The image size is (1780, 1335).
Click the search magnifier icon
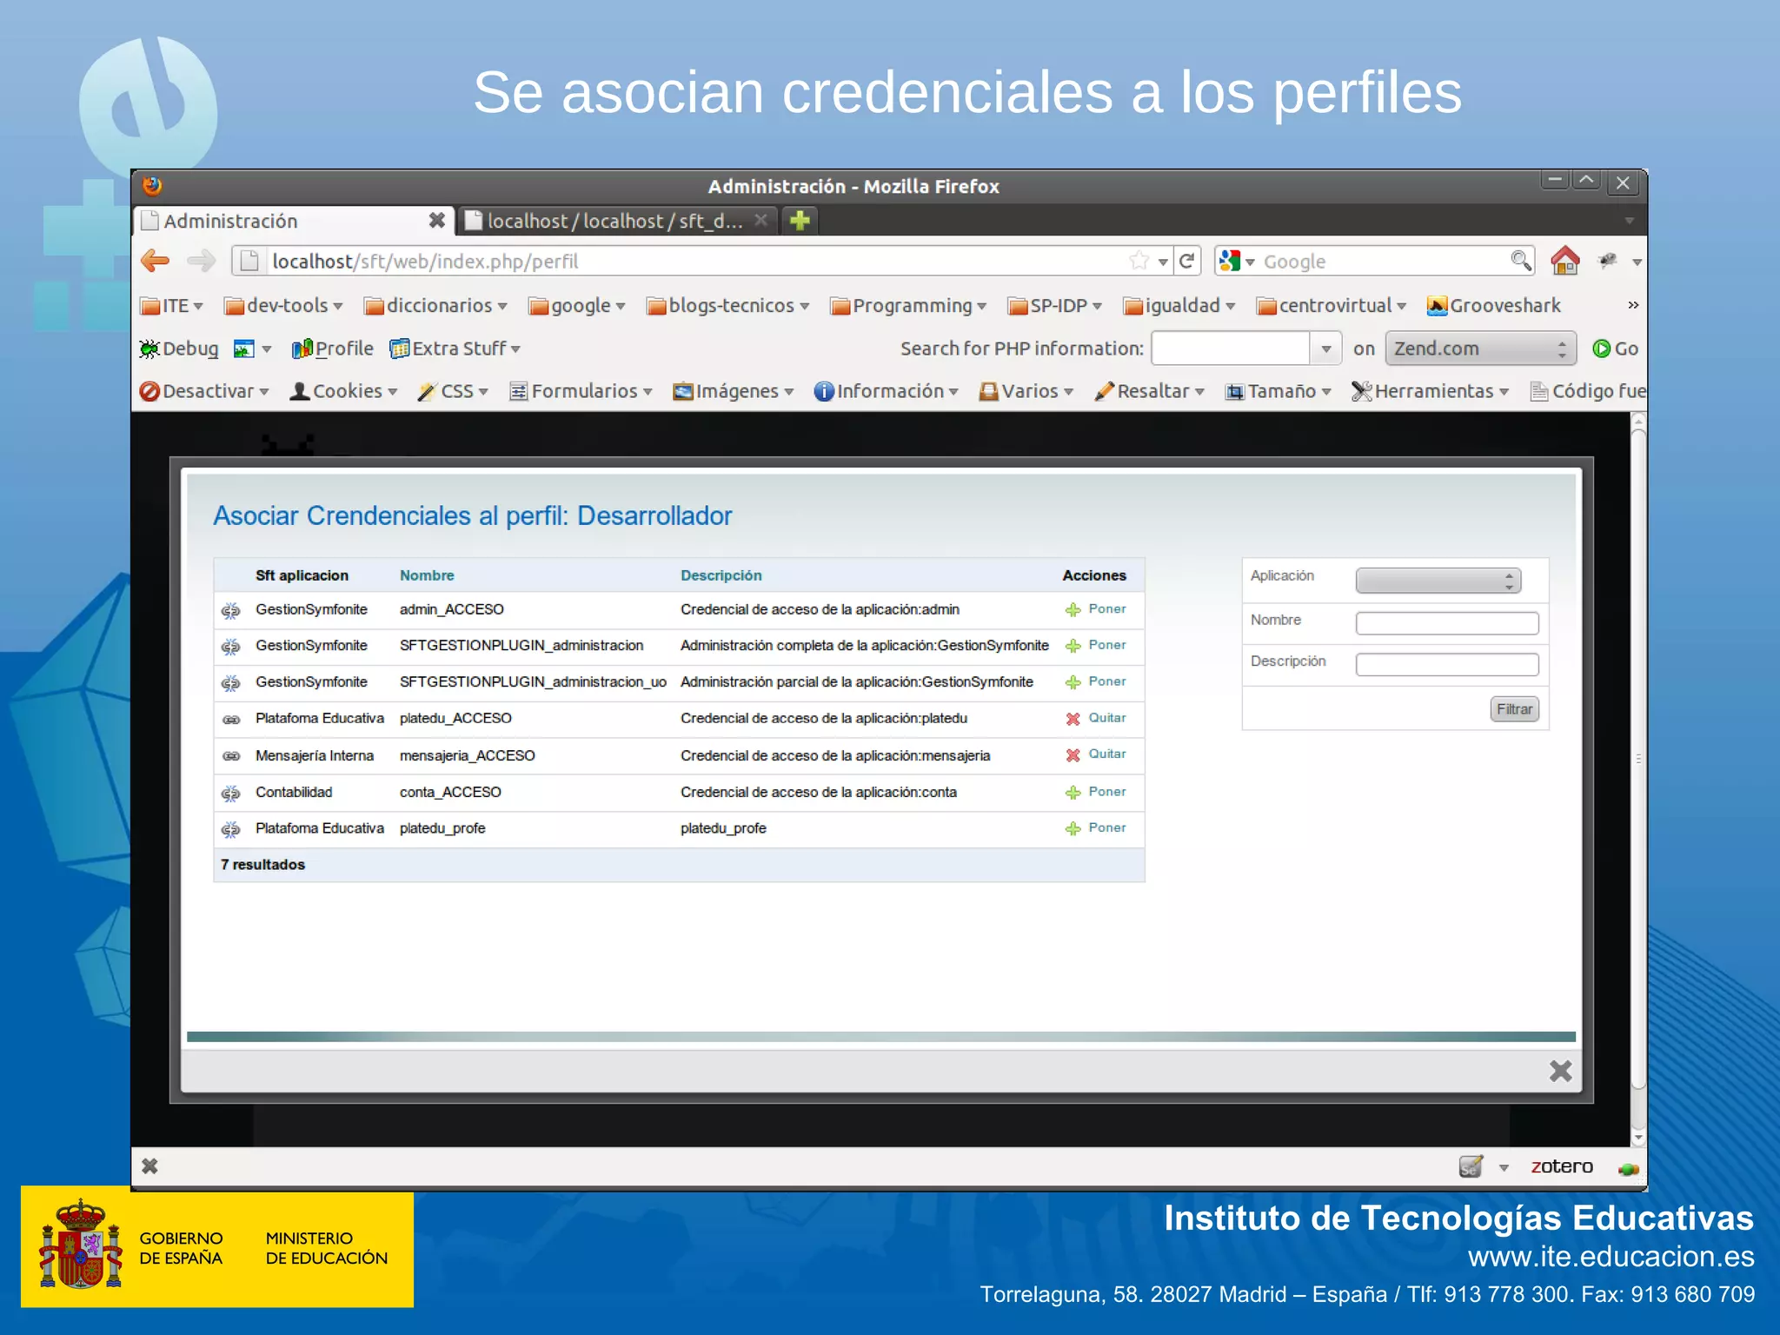[x=1520, y=261]
